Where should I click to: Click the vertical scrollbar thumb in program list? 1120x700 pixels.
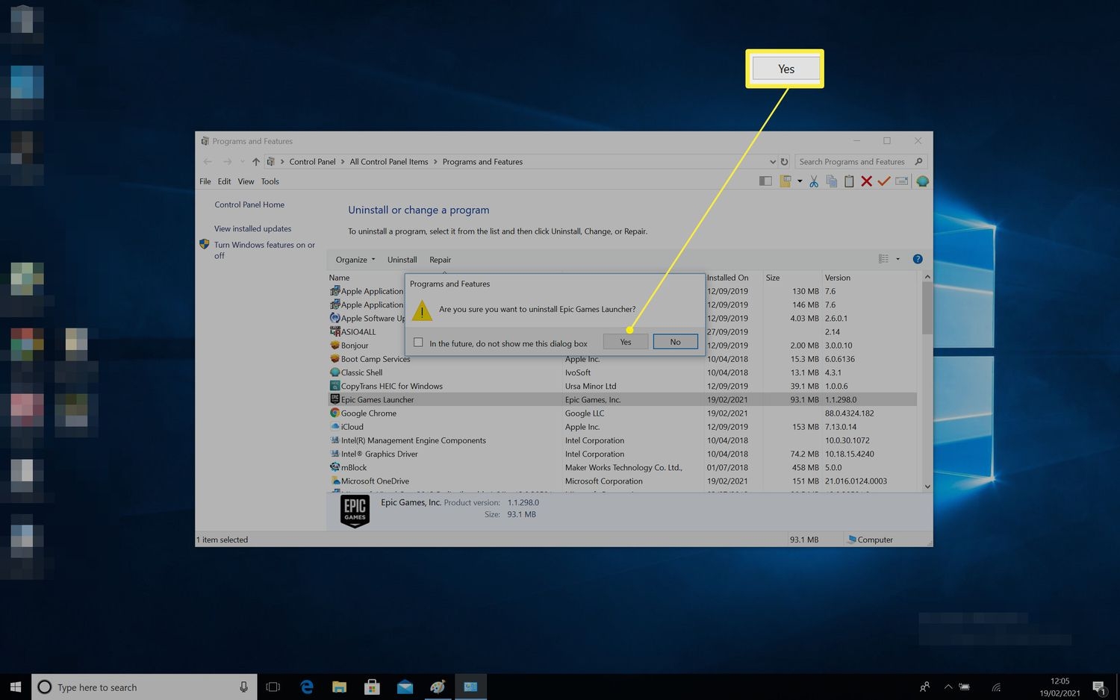[x=927, y=308]
